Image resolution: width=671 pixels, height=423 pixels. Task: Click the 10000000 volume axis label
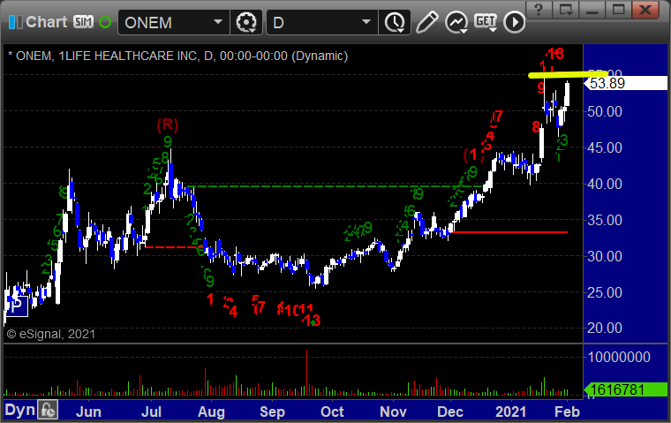tap(619, 357)
